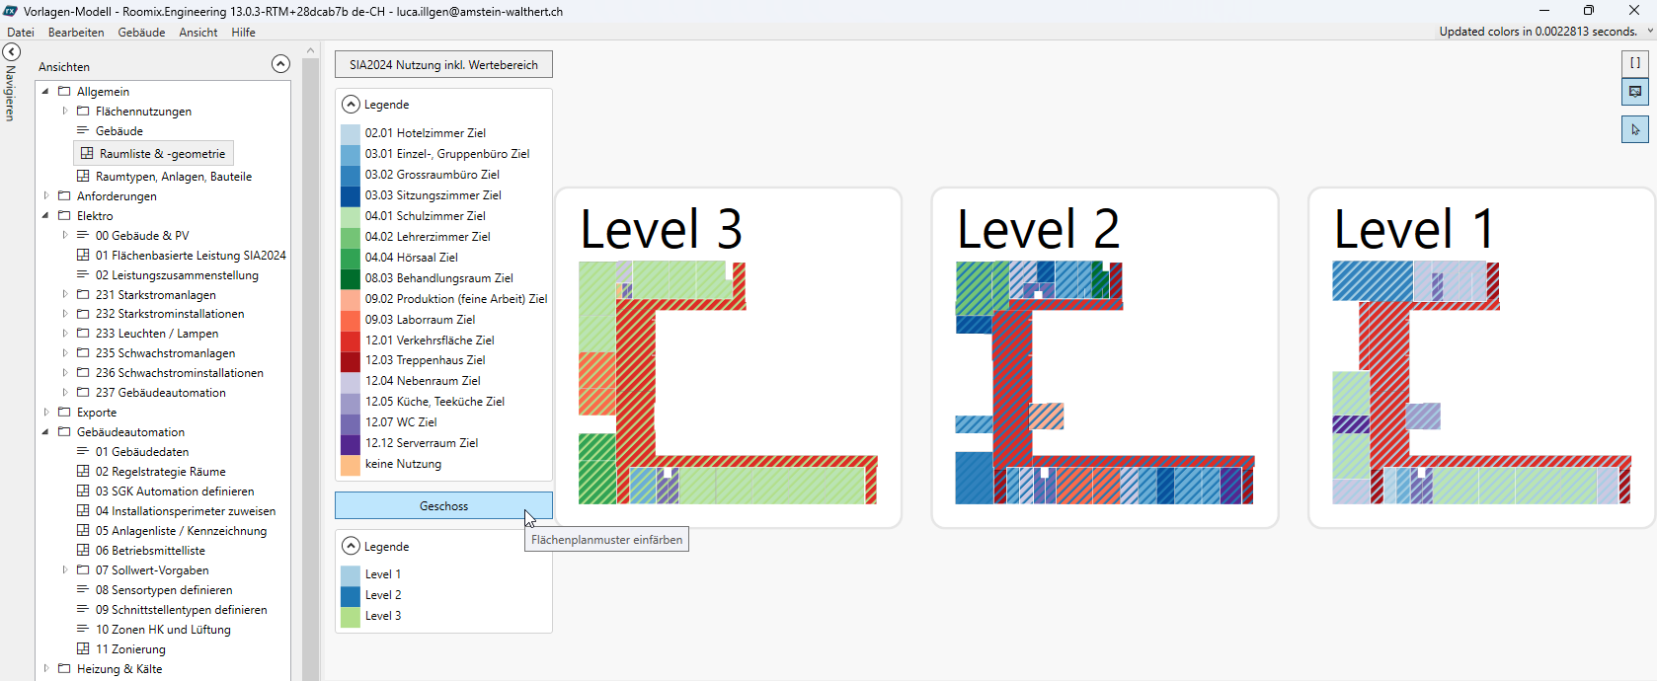Click the 12.01 Verkehrsfläche Ziel color swatch
Viewport: 1657px width, 681px height.
click(x=351, y=340)
